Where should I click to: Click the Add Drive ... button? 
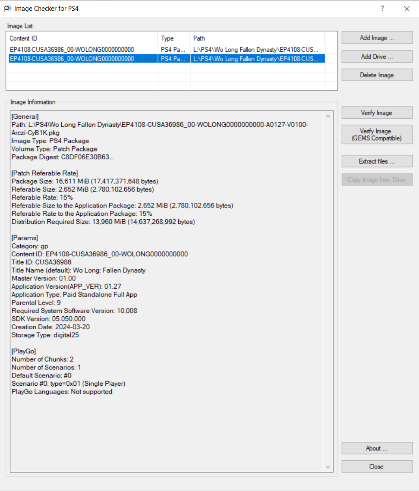[377, 57]
